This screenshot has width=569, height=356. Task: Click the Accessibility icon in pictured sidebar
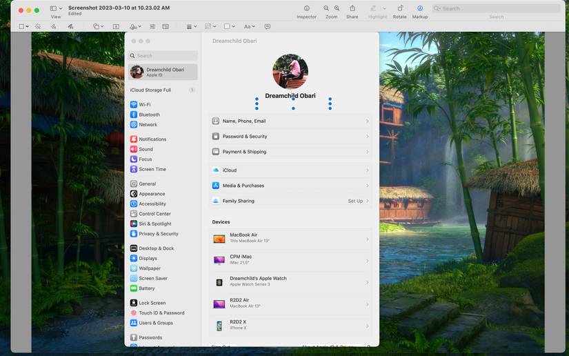tap(134, 204)
